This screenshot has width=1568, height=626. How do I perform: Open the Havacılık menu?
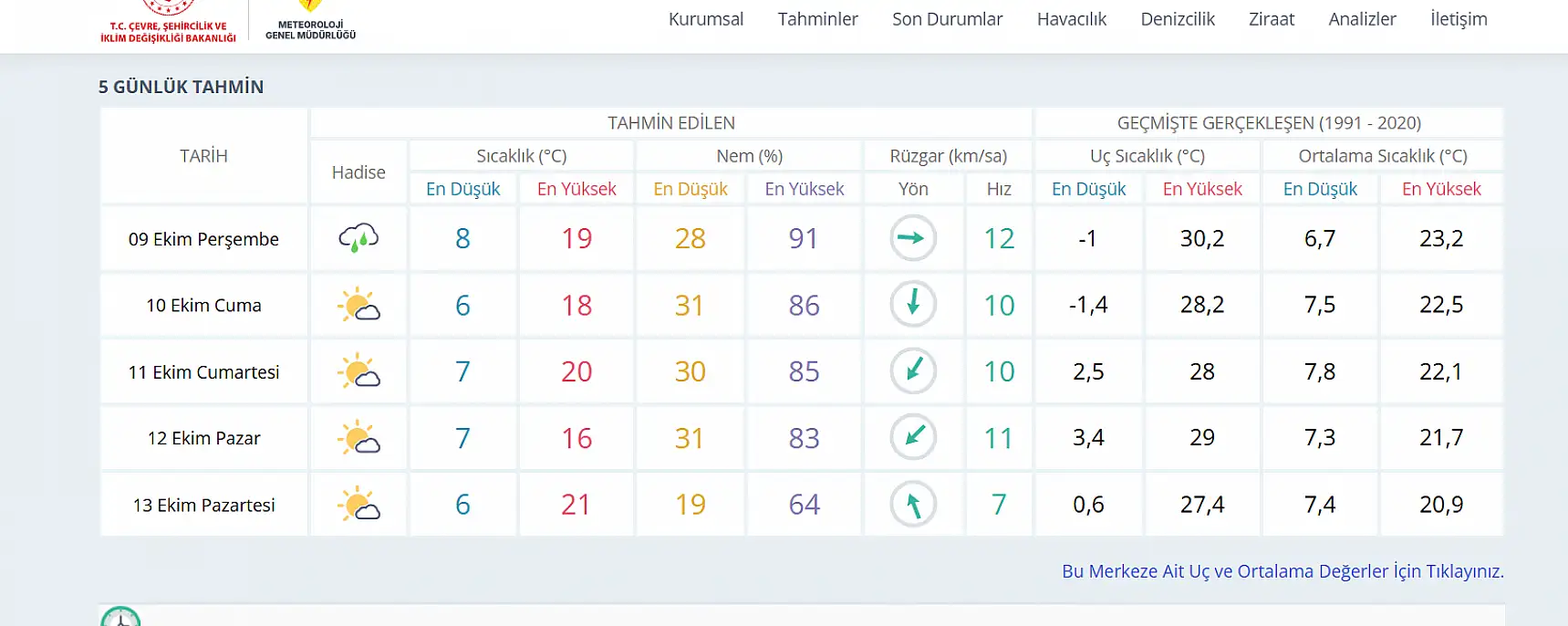pyautogui.click(x=1071, y=19)
